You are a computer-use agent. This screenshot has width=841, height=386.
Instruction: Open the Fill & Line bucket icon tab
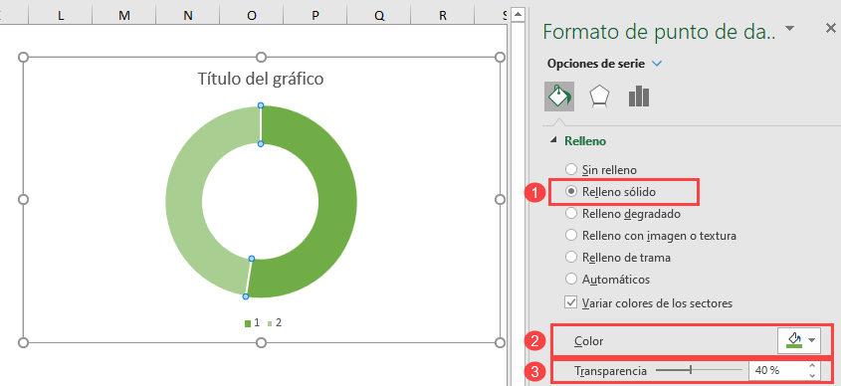coord(559,96)
